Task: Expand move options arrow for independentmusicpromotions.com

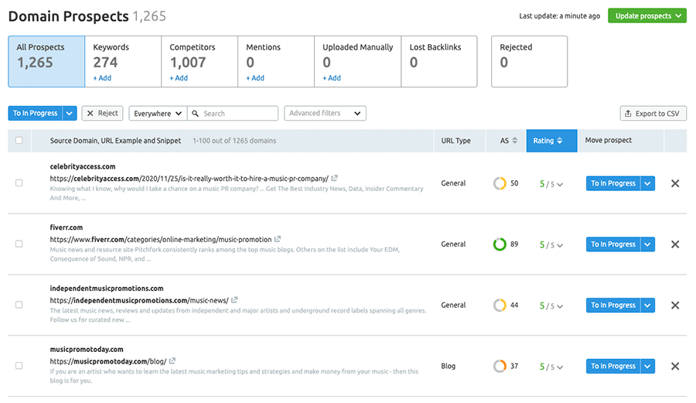Action: [x=647, y=306]
